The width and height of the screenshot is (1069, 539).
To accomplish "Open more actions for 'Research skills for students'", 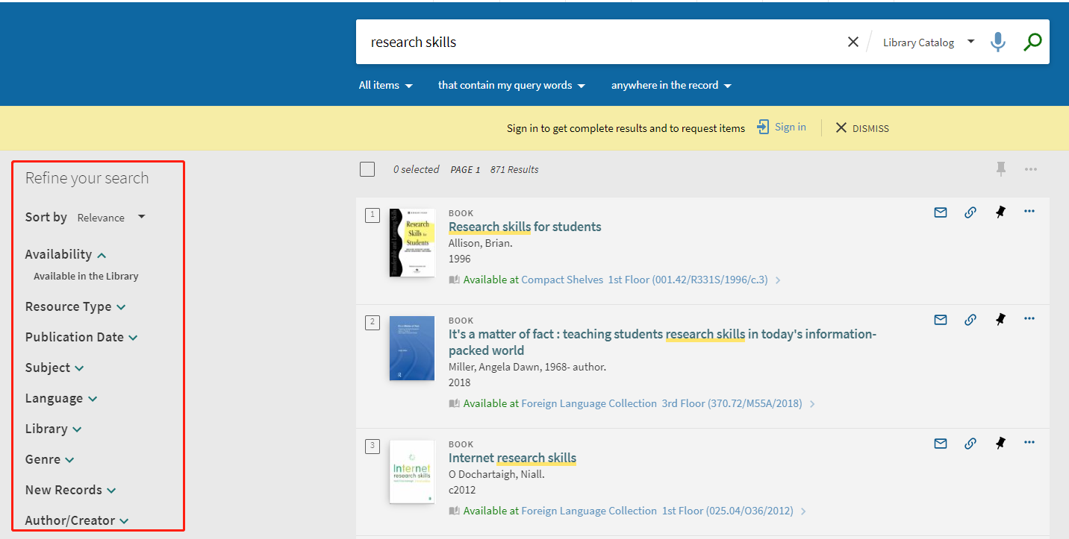I will pos(1029,212).
